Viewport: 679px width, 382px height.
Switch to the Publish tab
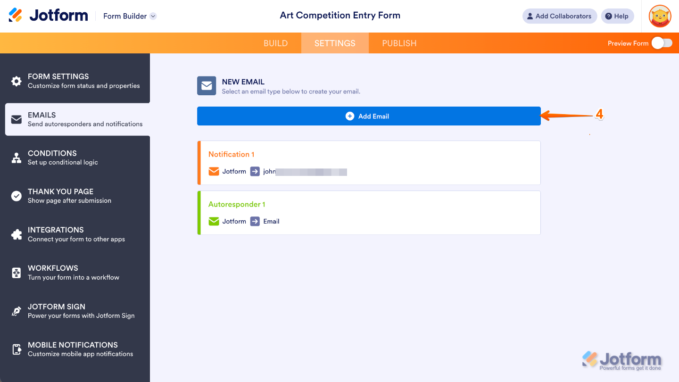point(399,43)
